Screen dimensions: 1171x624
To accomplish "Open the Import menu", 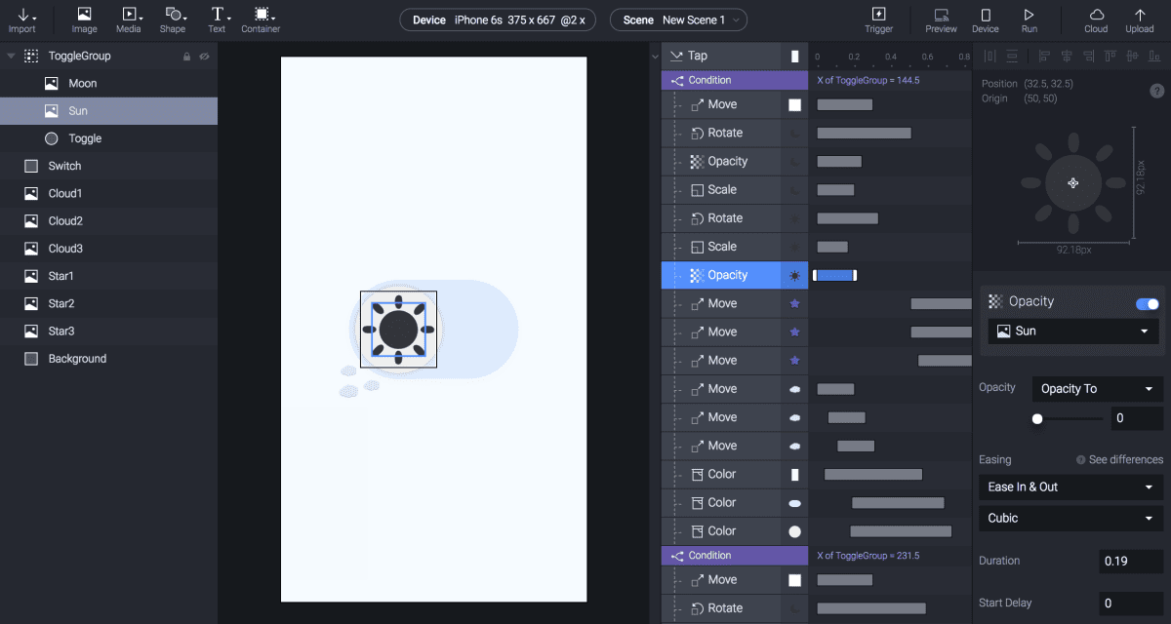I will click(x=21, y=19).
